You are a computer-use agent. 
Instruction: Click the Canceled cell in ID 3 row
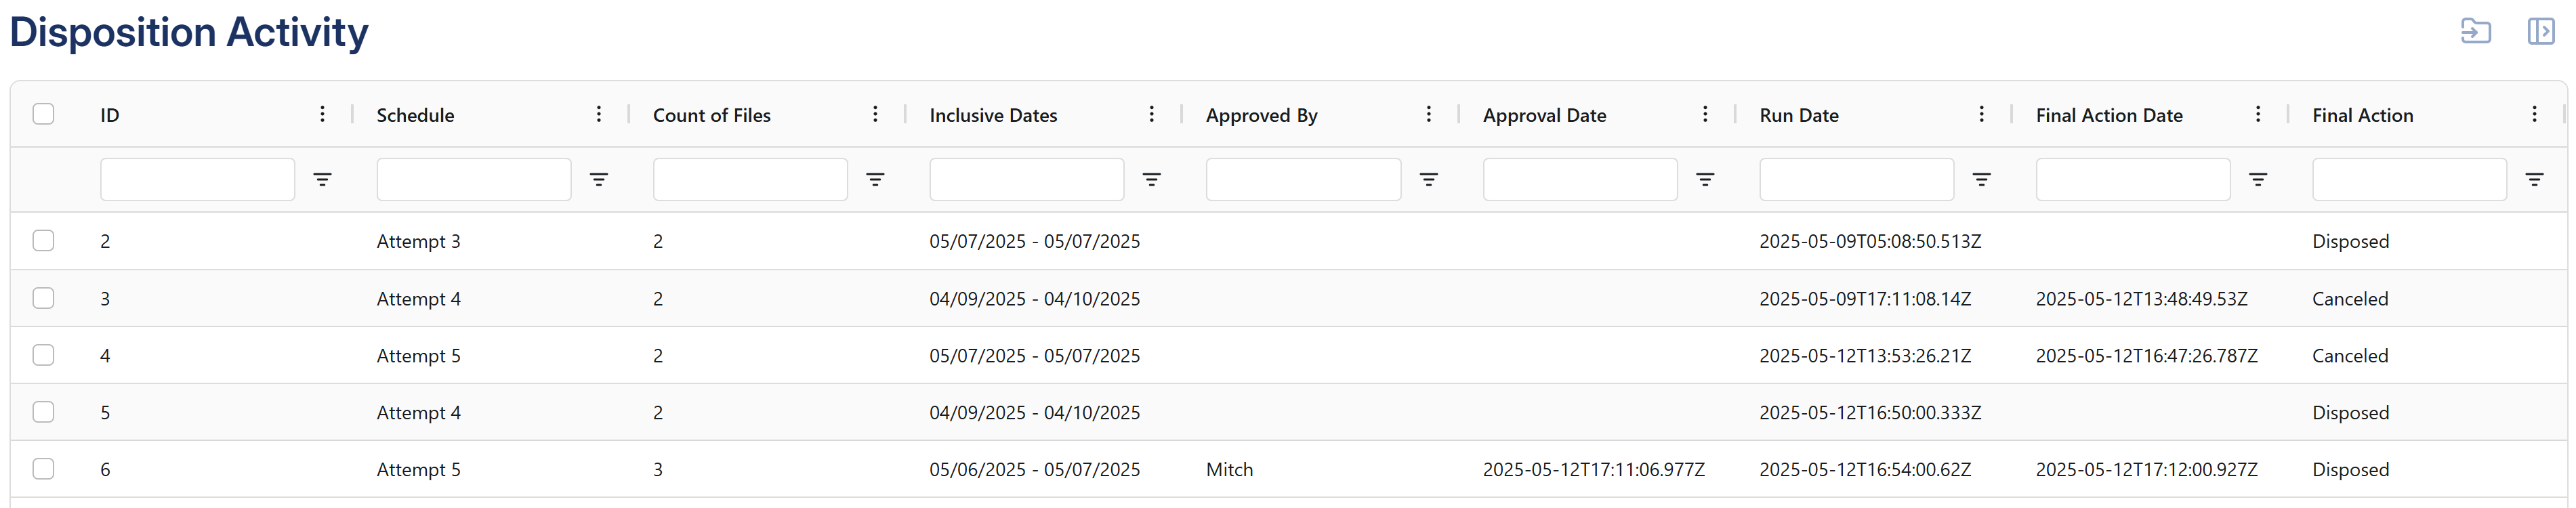click(x=2349, y=299)
